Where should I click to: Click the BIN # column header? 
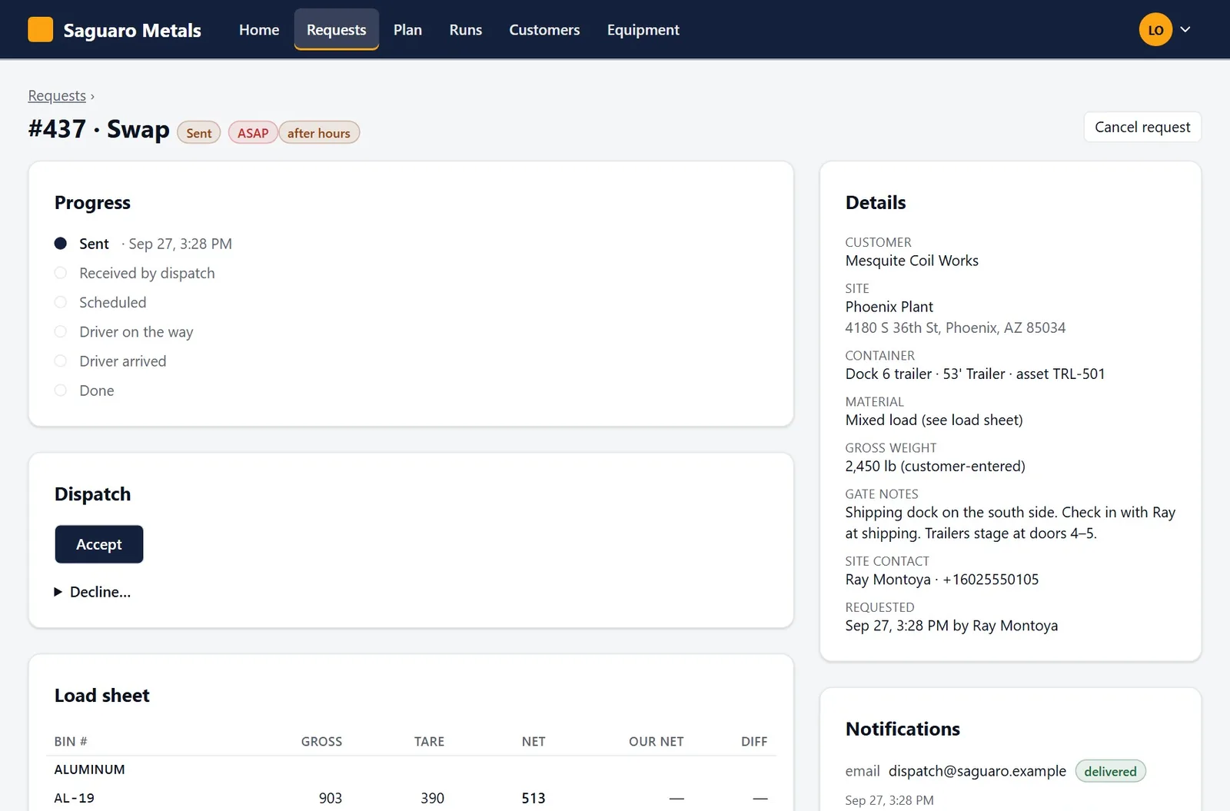71,742
